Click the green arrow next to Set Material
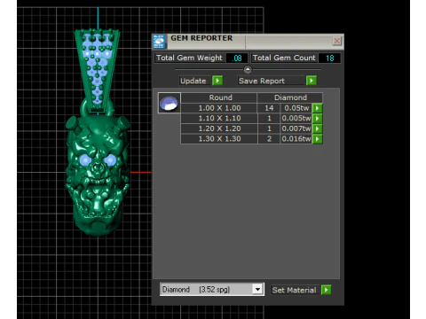The height and width of the screenshot is (319, 426). (327, 290)
